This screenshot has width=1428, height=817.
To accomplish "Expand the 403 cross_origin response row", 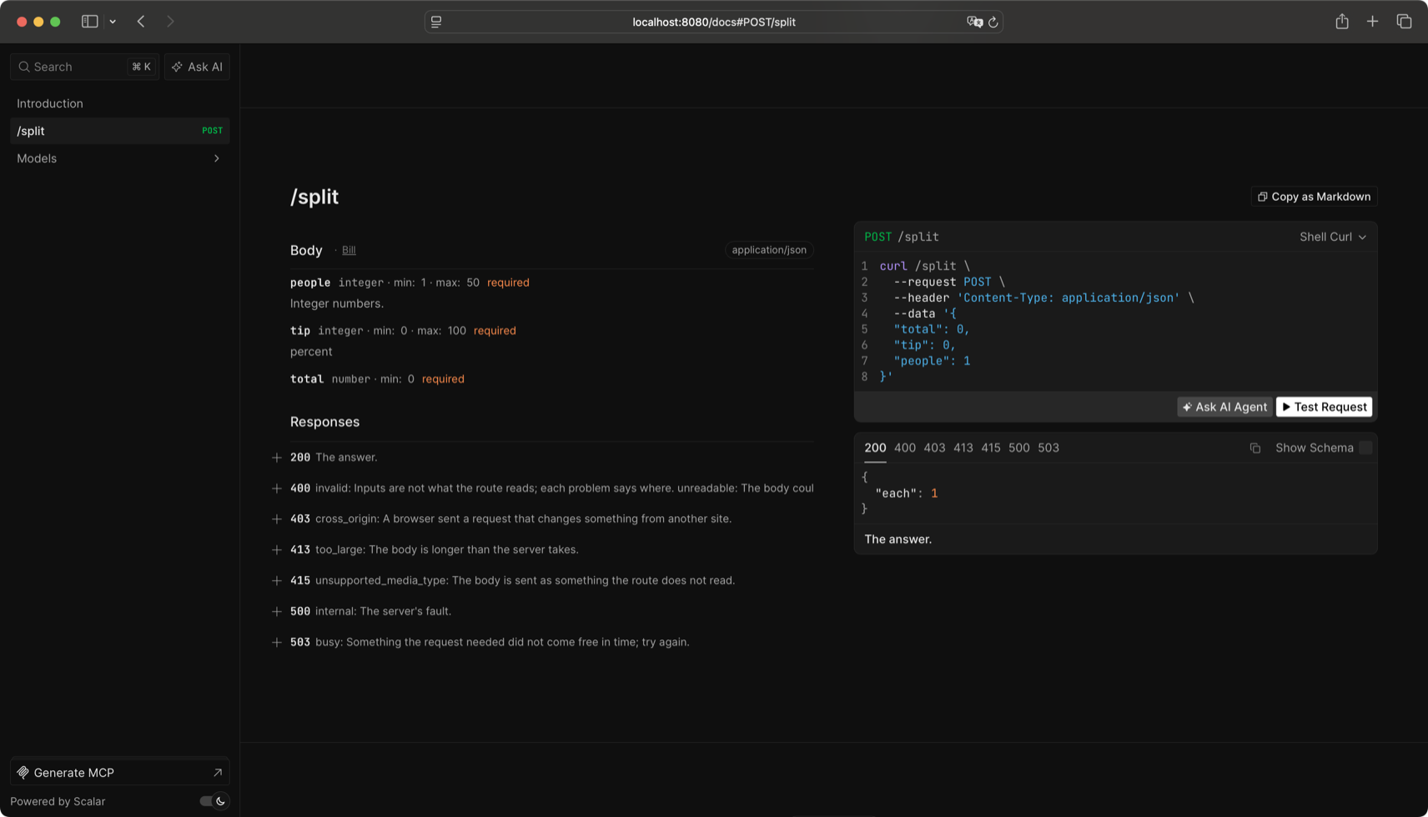I will click(542, 519).
